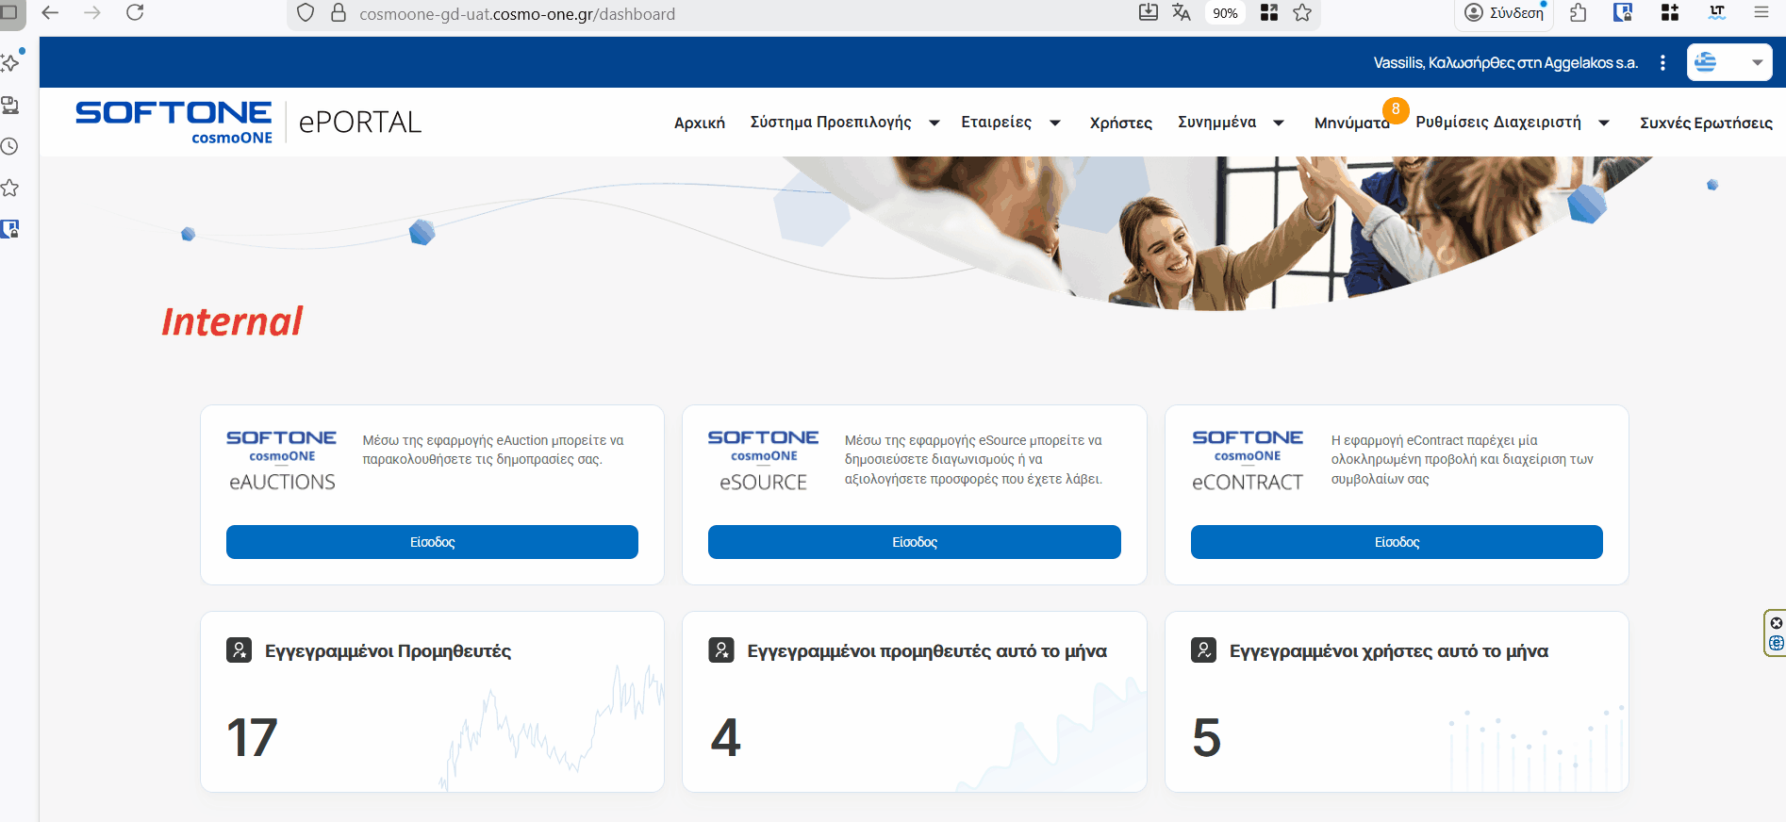Open the LanguageTool extension
The width and height of the screenshot is (1786, 822).
tap(1717, 12)
